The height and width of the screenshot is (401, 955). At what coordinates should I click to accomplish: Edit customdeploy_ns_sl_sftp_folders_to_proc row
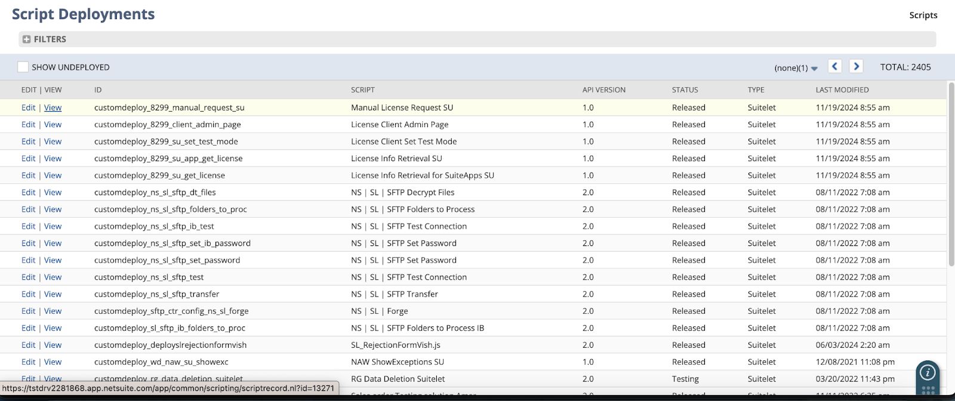pos(29,209)
